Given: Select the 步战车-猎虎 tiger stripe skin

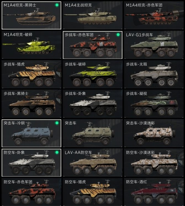Looking at the screenshot, I should [x=31, y=74].
